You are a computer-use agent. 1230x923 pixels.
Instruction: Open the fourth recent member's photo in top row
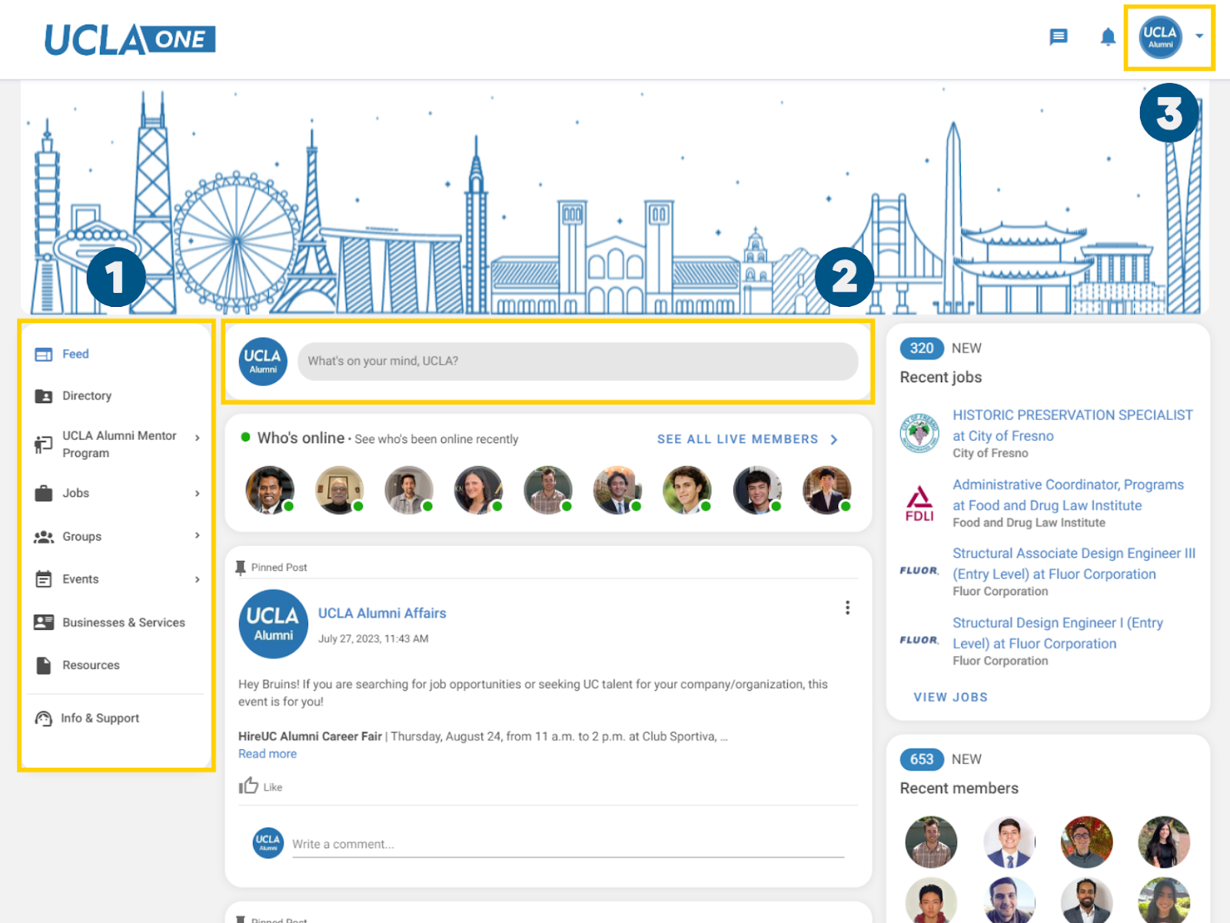pos(1164,842)
